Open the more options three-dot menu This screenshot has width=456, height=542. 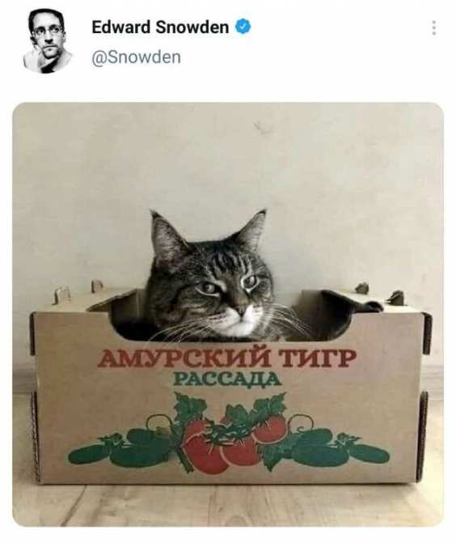pos(434,28)
